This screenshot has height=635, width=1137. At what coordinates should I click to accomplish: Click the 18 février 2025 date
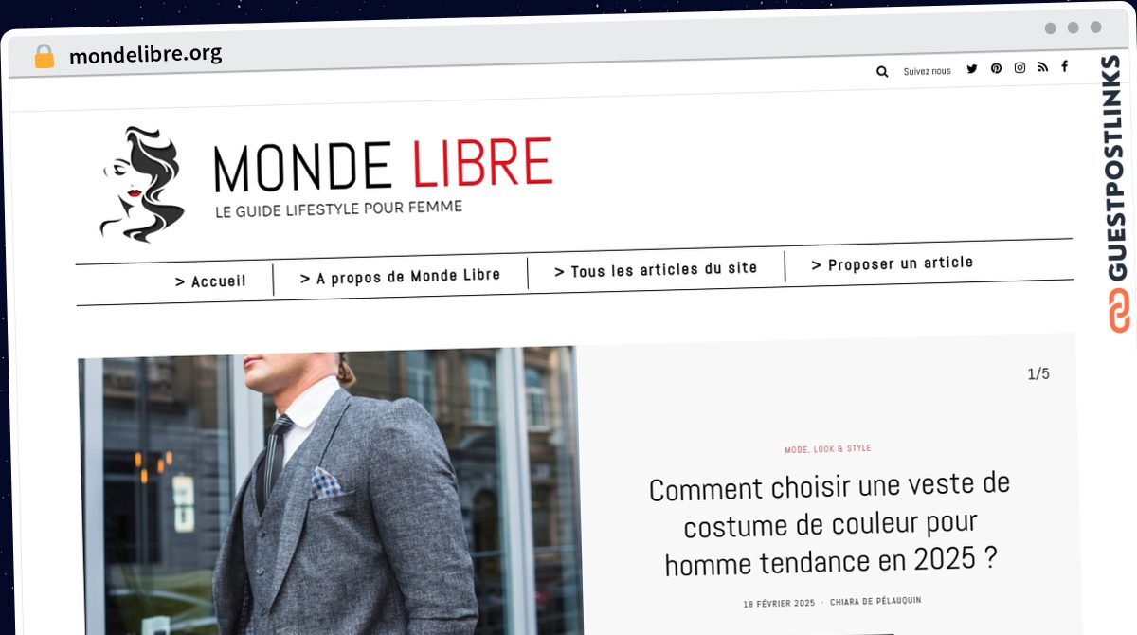779,604
